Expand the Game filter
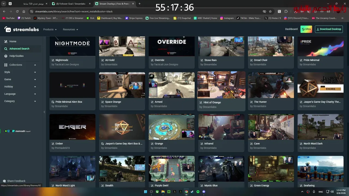 point(35,79)
